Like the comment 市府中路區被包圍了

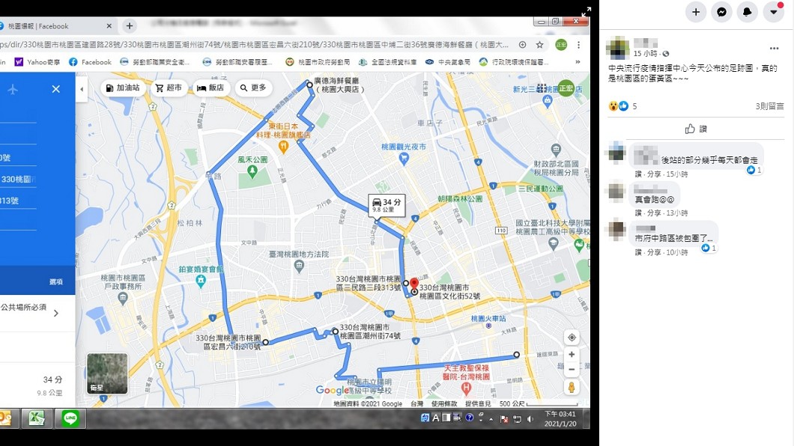pos(637,252)
